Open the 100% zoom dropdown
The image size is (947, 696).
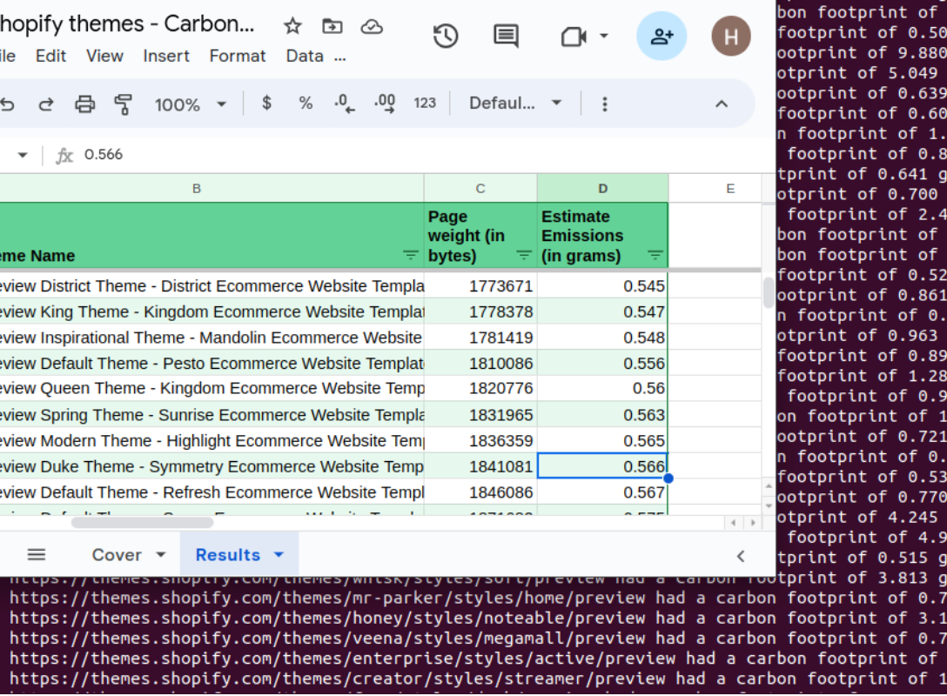(x=191, y=104)
